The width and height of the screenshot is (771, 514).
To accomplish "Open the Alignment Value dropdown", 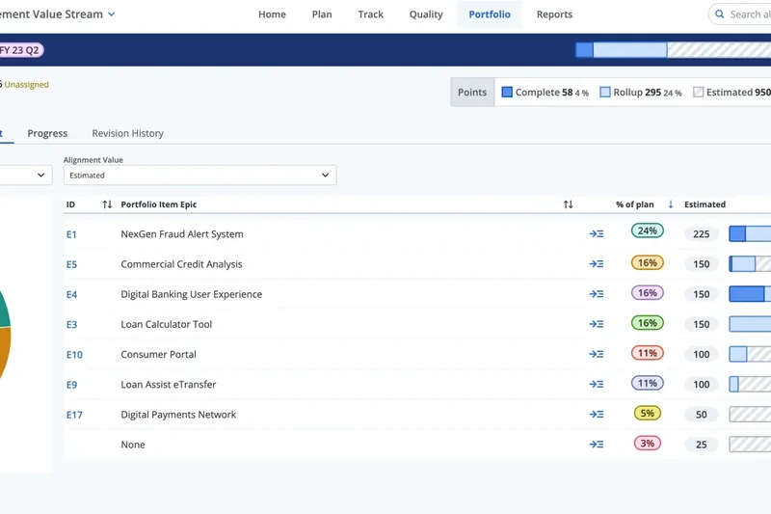I will 199,176.
